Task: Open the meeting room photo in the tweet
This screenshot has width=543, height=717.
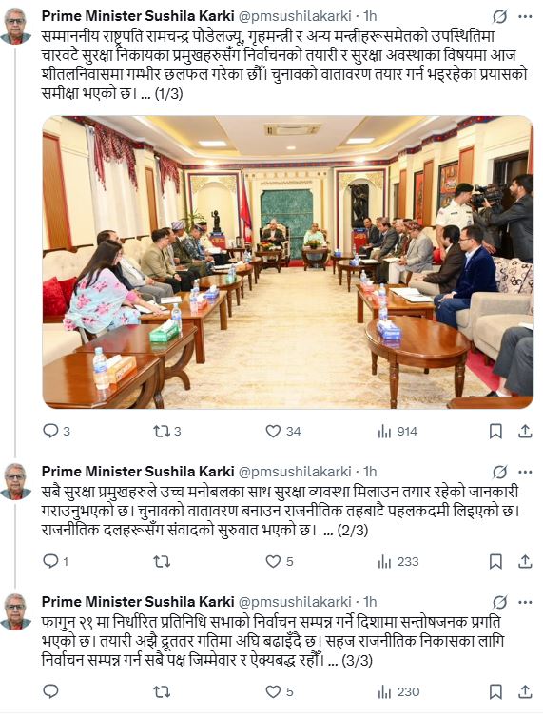Action: point(288,262)
